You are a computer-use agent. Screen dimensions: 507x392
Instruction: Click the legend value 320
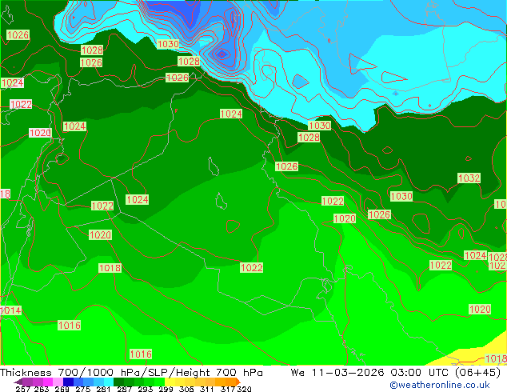pos(244,389)
